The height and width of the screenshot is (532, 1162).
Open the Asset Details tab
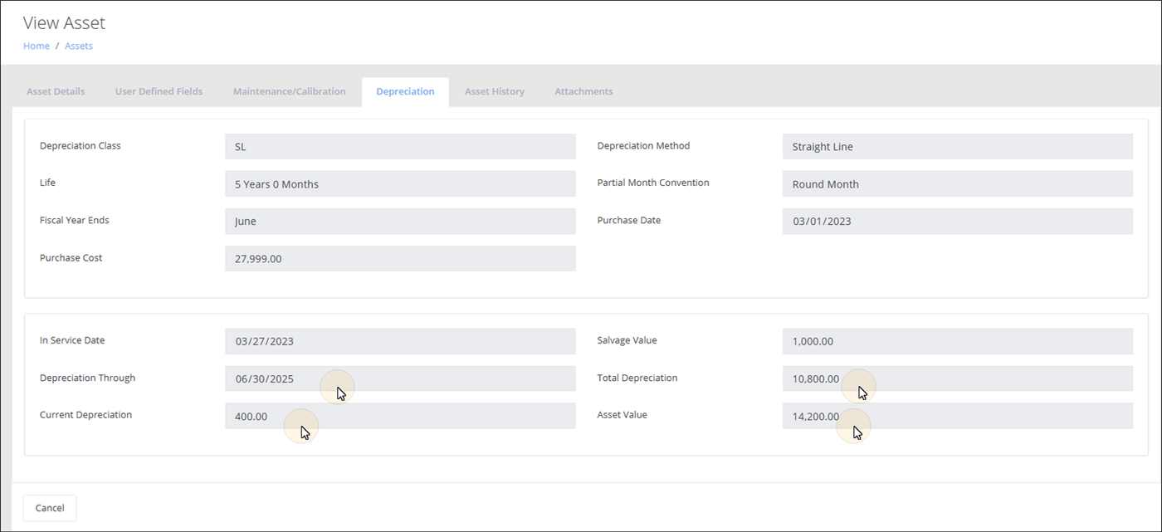[x=56, y=91]
